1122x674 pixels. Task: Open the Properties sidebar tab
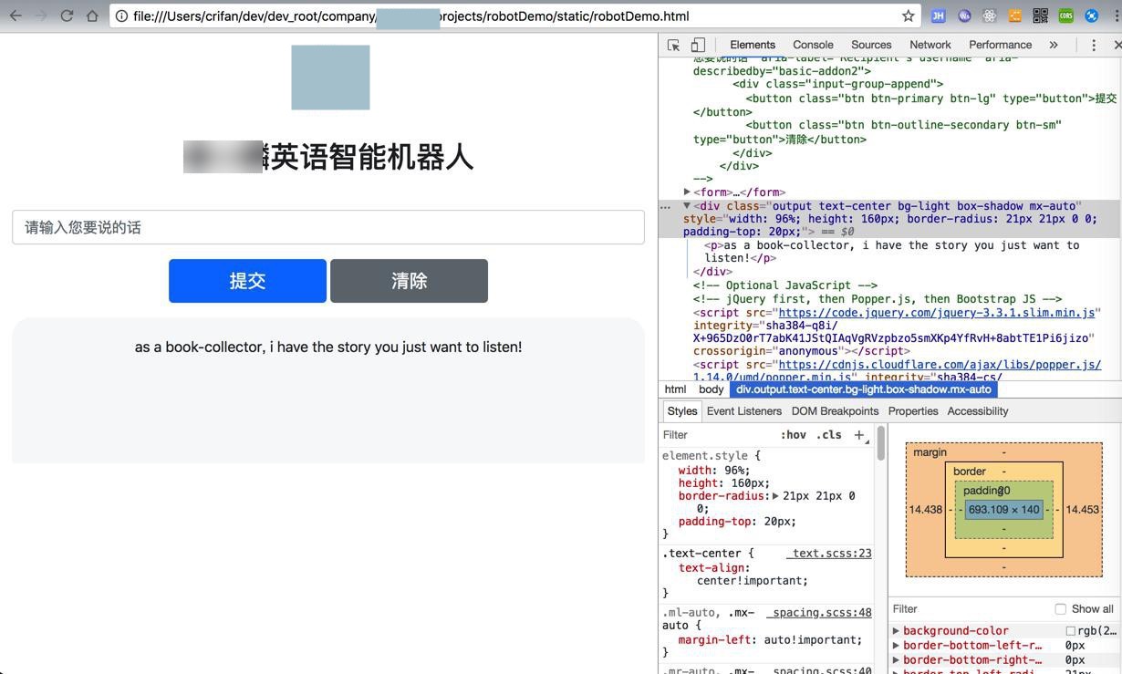pyautogui.click(x=913, y=411)
